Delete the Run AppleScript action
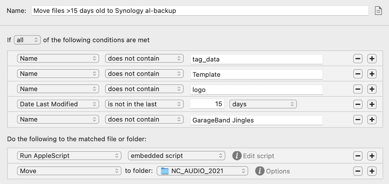 358,156
